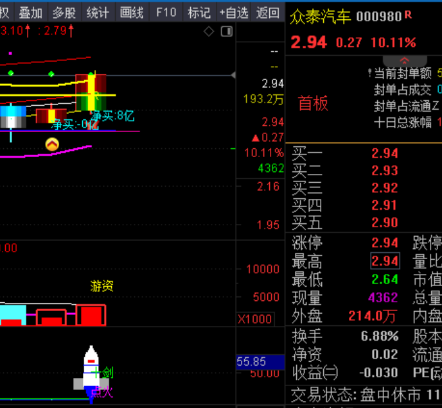Screen dimensions: 442x408
Task: Click the 首板 label
Action: tap(313, 103)
